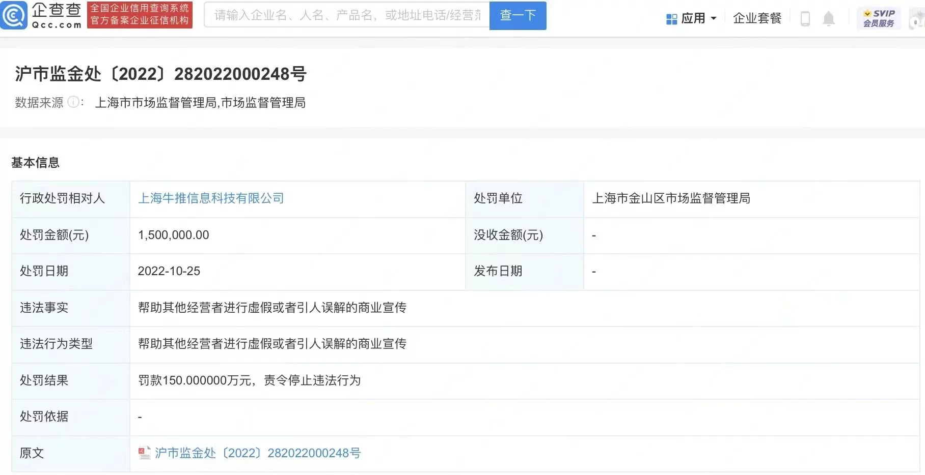Open the notification bell icon

tap(829, 19)
